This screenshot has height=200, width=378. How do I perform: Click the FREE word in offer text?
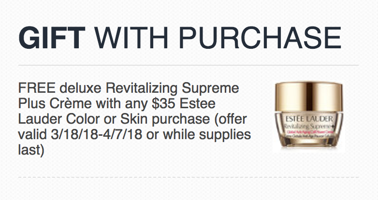[37, 88]
